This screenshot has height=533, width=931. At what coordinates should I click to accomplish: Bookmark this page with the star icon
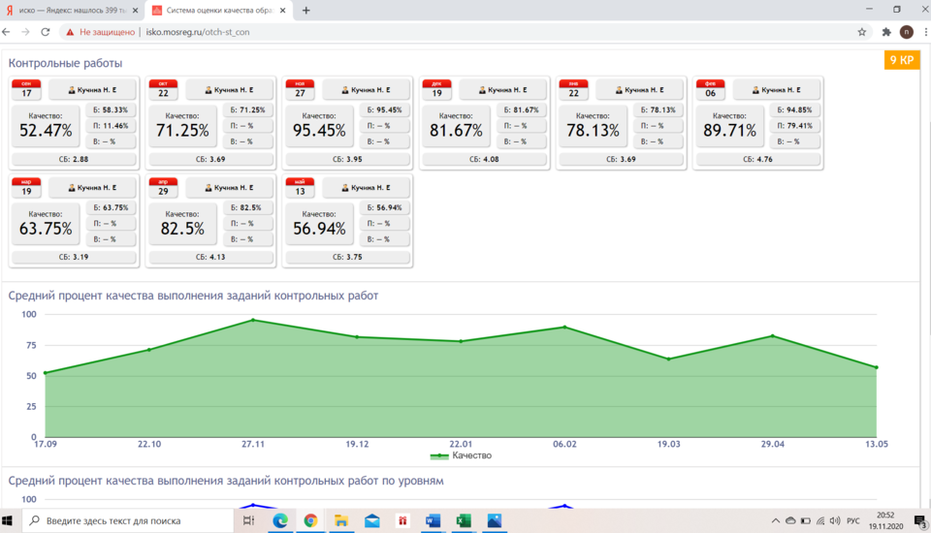tap(861, 32)
